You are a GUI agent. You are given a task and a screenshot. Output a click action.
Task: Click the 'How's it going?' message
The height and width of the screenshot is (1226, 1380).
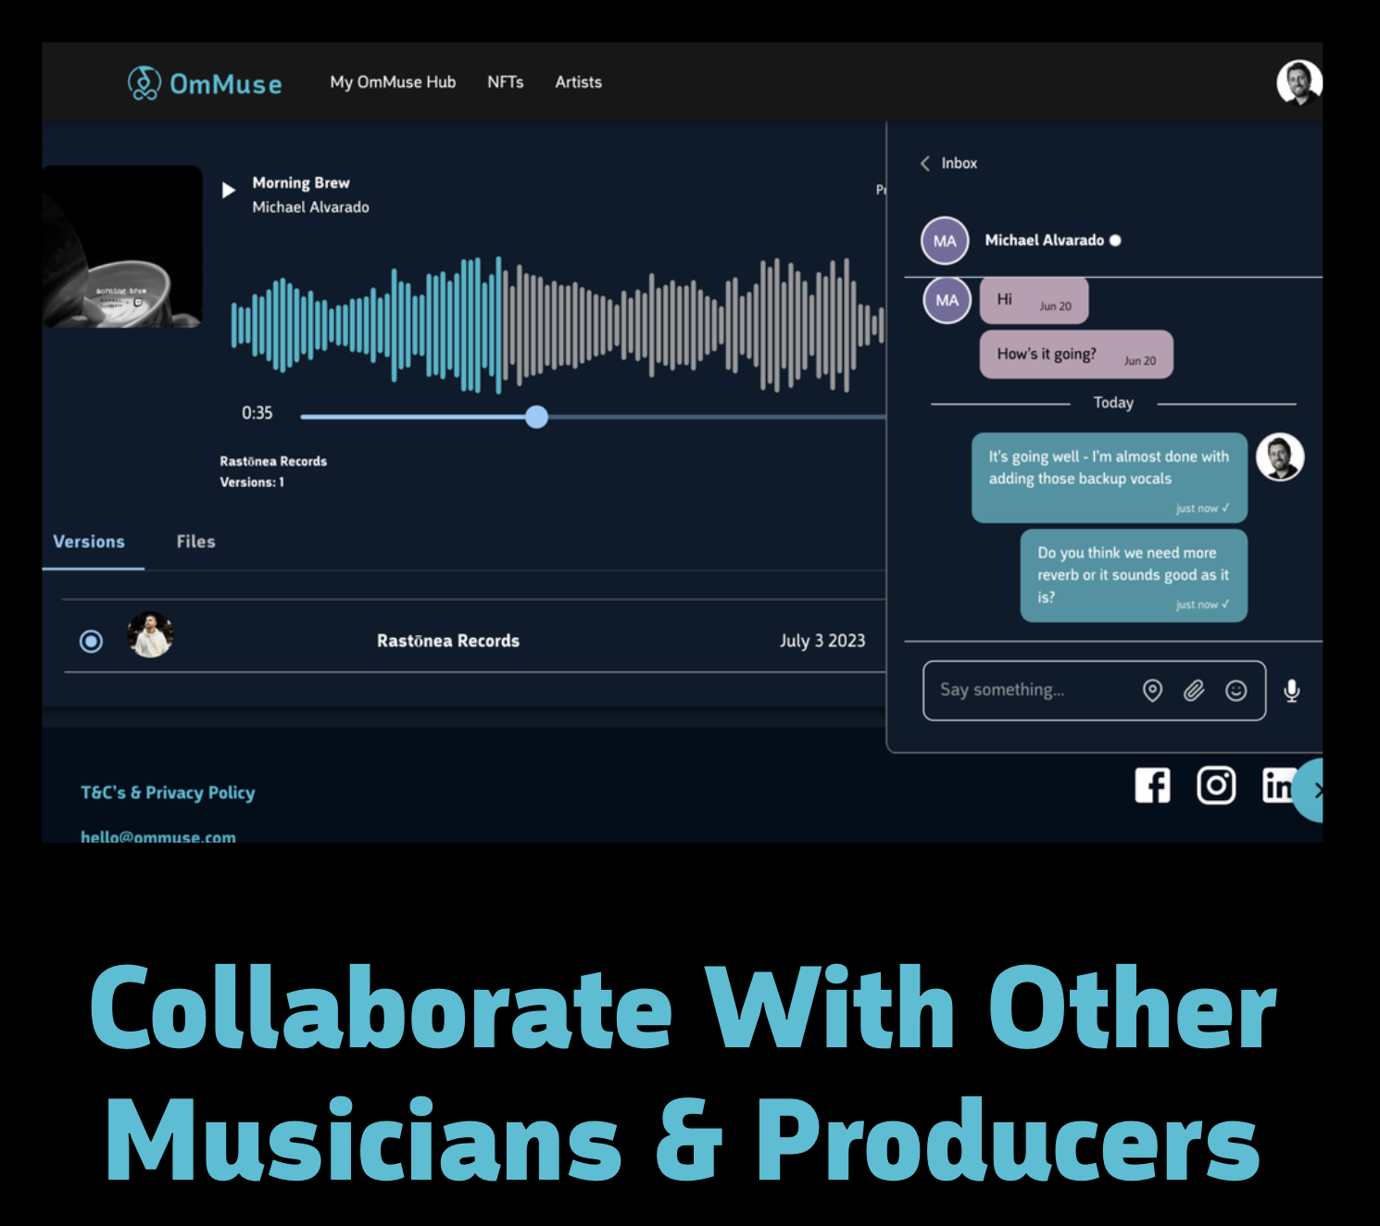pyautogui.click(x=1076, y=355)
